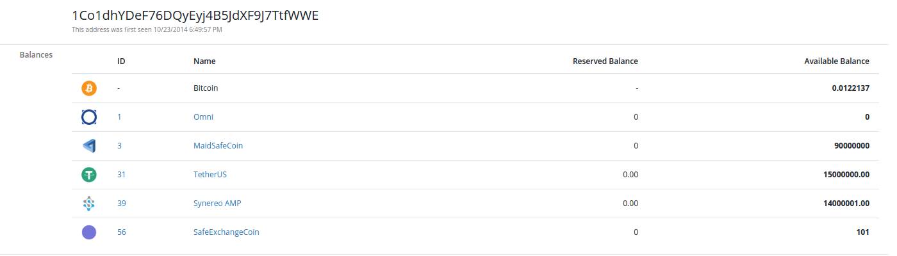Viewport: 897px width, 256px height.
Task: Open the TetherUS name link
Action: coord(210,175)
